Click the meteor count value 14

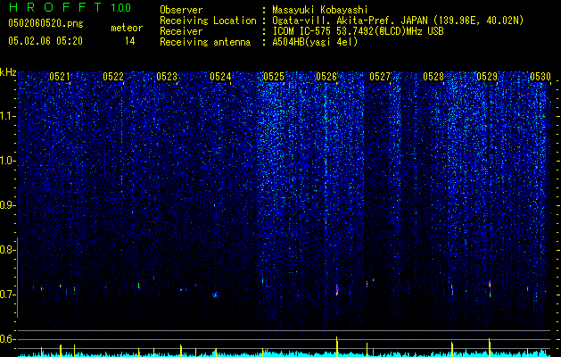[x=129, y=41]
